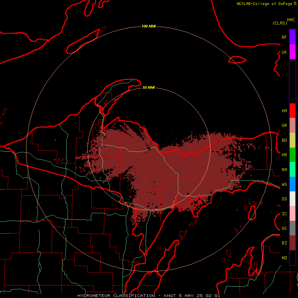Click the [CLAS] legend header
Image resolution: width=298 pixels, height=298 pixels.
pos(280,23)
